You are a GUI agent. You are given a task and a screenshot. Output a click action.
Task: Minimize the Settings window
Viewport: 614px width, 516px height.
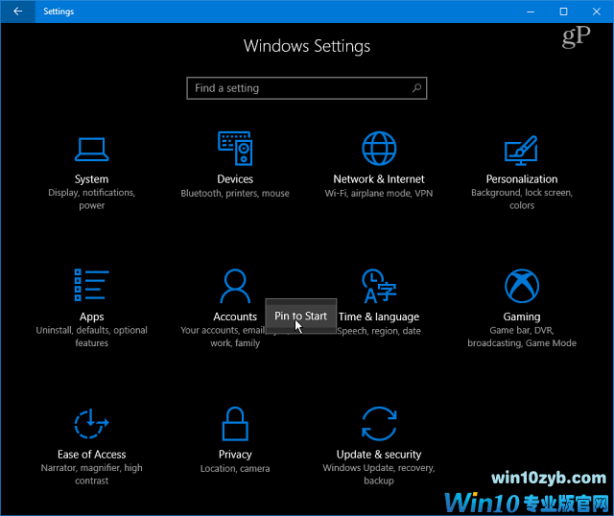530,12
